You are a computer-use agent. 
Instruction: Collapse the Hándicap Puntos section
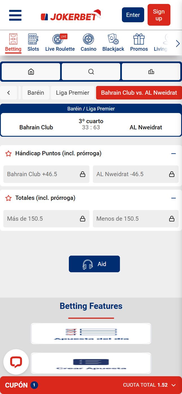click(174, 154)
